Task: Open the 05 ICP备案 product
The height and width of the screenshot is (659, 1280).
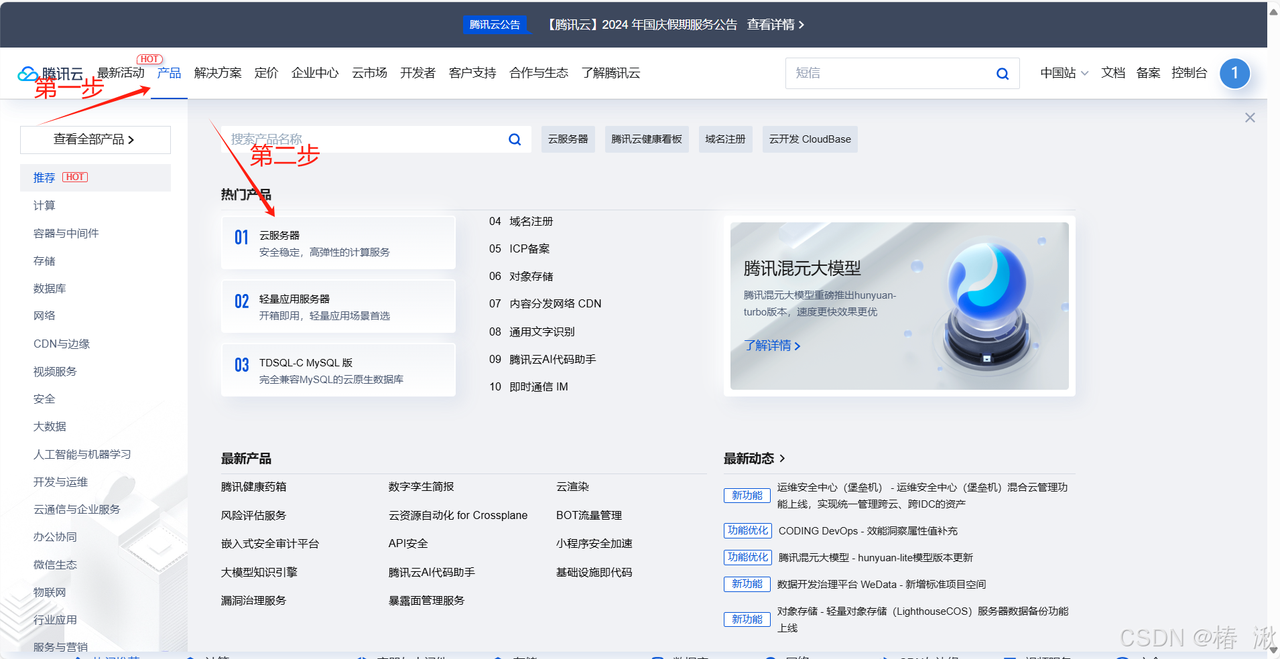Action: pos(519,249)
